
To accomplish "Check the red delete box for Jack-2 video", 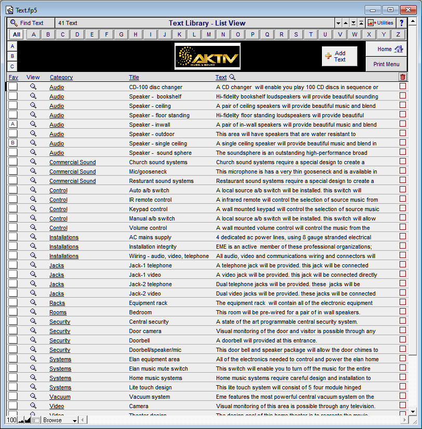I will tap(403, 292).
